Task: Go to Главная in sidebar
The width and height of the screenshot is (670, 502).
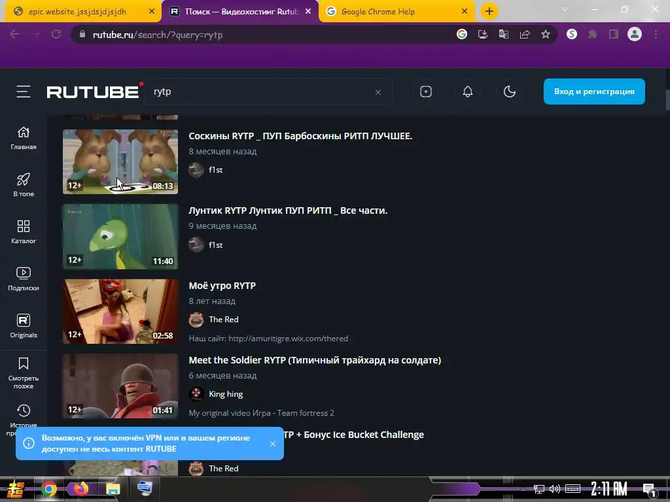Action: pyautogui.click(x=24, y=139)
